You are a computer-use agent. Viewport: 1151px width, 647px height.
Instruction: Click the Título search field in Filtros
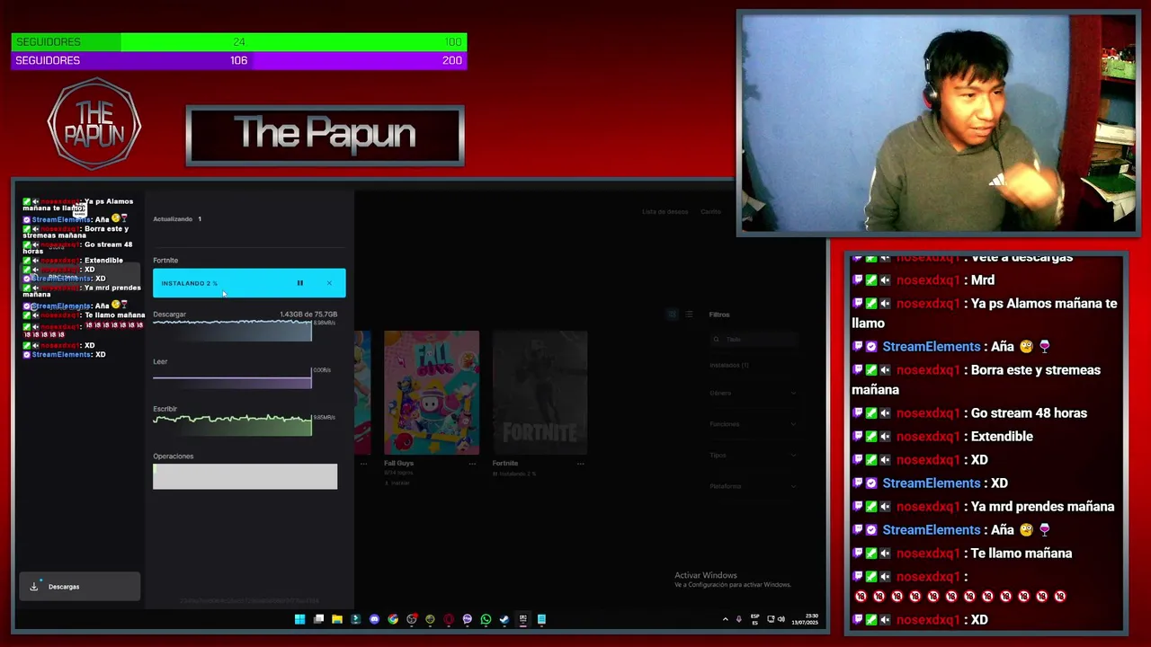point(754,340)
